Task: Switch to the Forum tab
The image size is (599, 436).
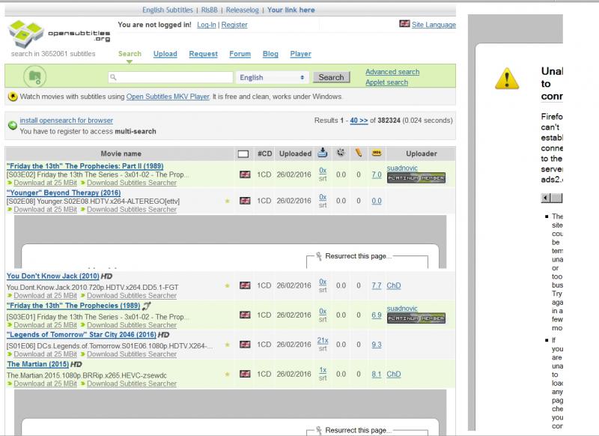Action: (x=240, y=54)
